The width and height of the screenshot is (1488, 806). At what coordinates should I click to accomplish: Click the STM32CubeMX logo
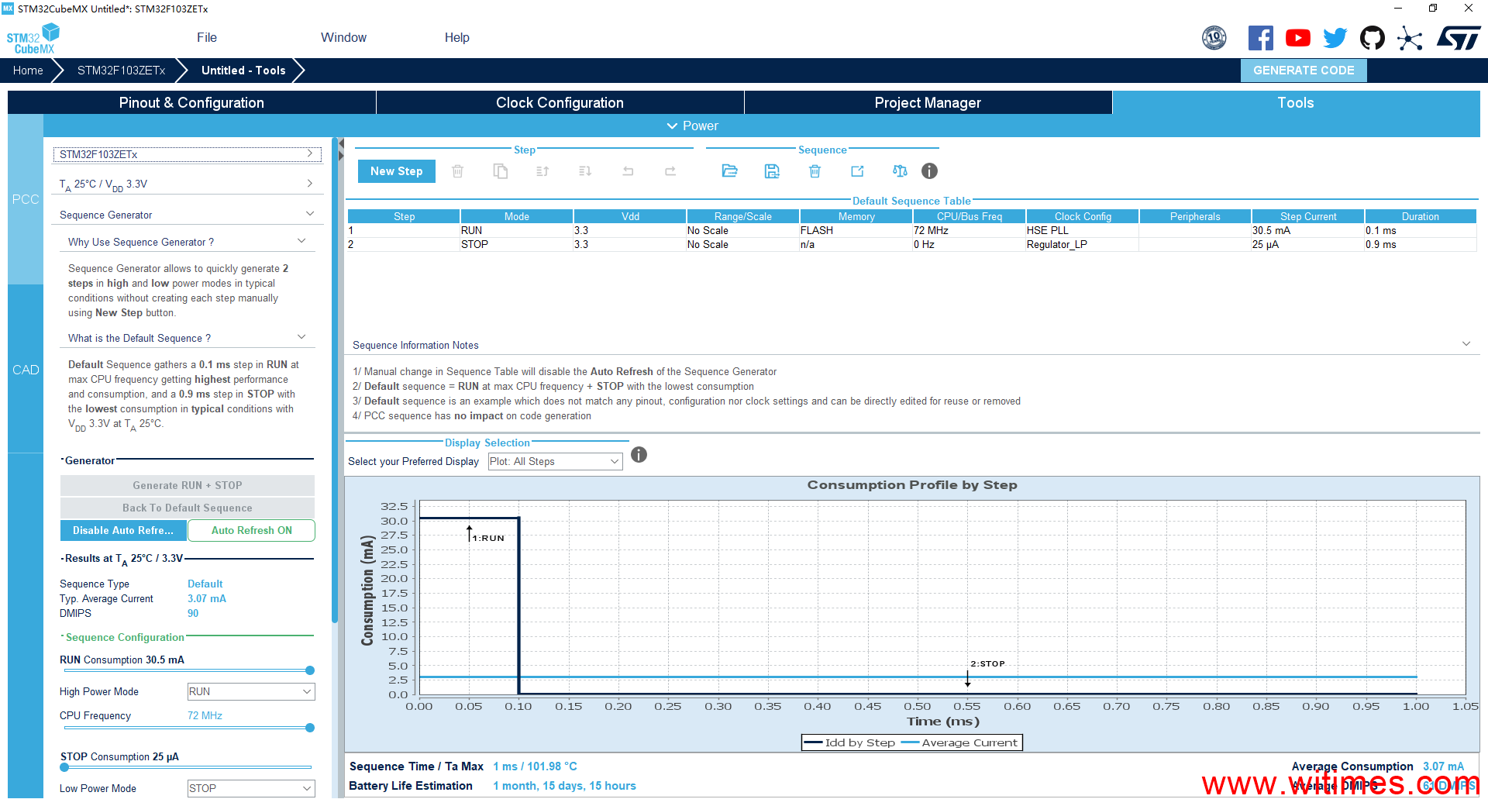click(x=33, y=39)
